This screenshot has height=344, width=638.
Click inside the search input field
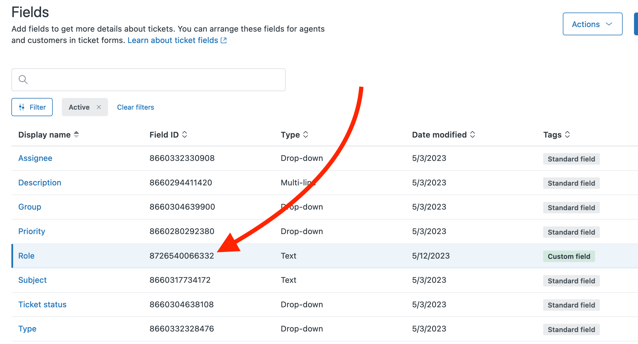point(148,80)
